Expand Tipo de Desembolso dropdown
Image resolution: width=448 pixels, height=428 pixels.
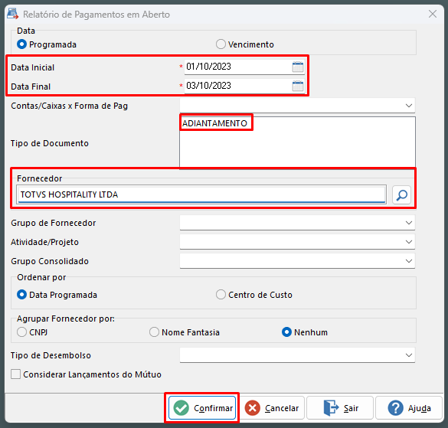click(x=409, y=355)
